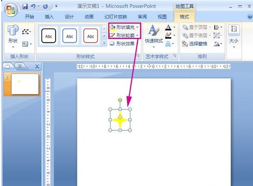253x186 pixels.
Task: Save the presentation using the floppy icon
Action: [25, 7]
